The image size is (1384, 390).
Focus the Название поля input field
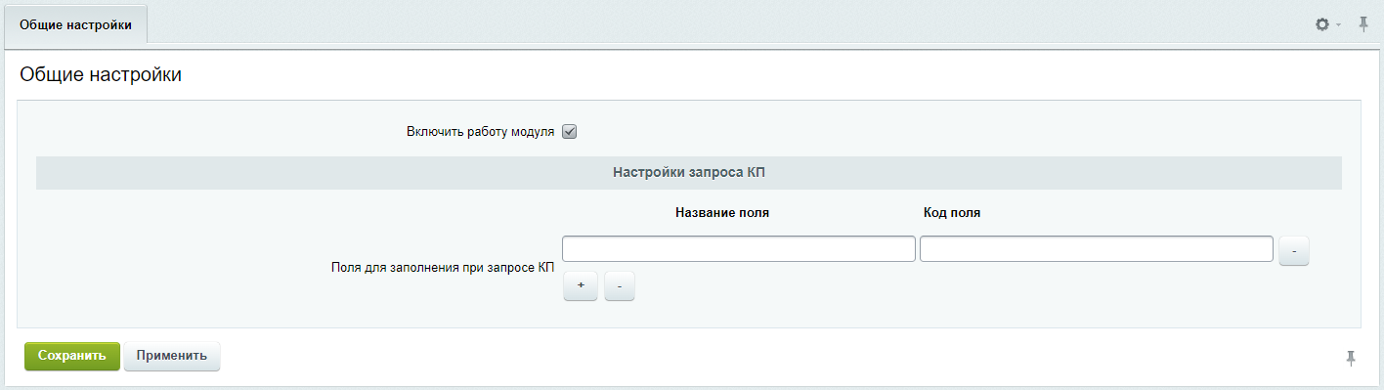pyautogui.click(x=739, y=249)
